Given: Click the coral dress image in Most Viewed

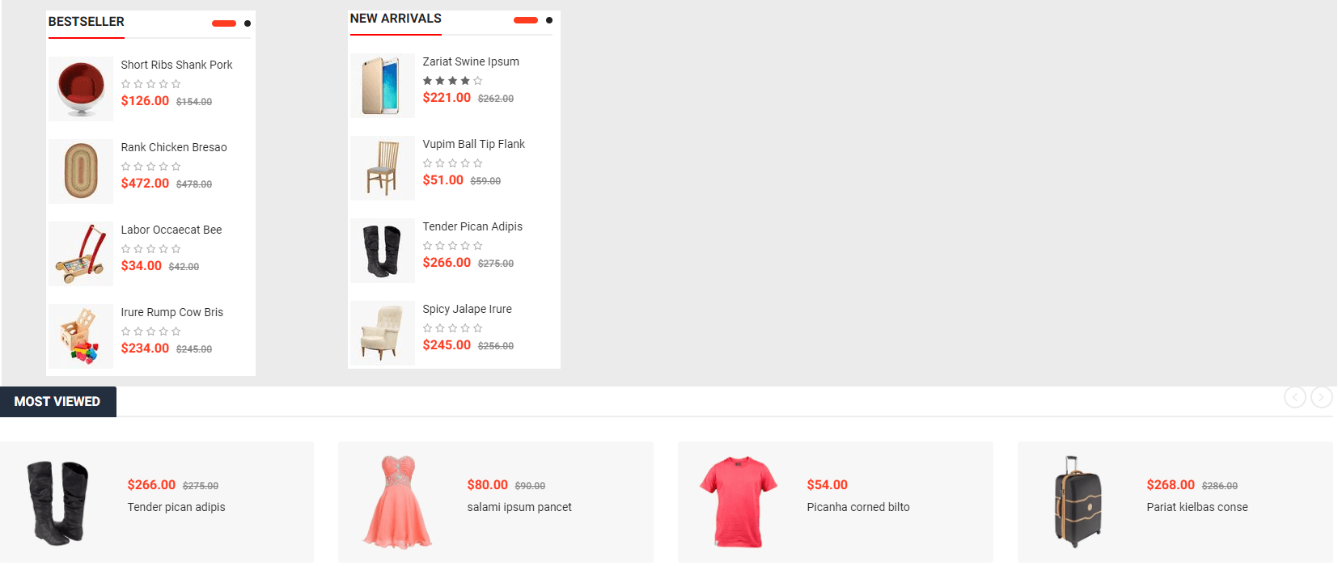Looking at the screenshot, I should [397, 501].
